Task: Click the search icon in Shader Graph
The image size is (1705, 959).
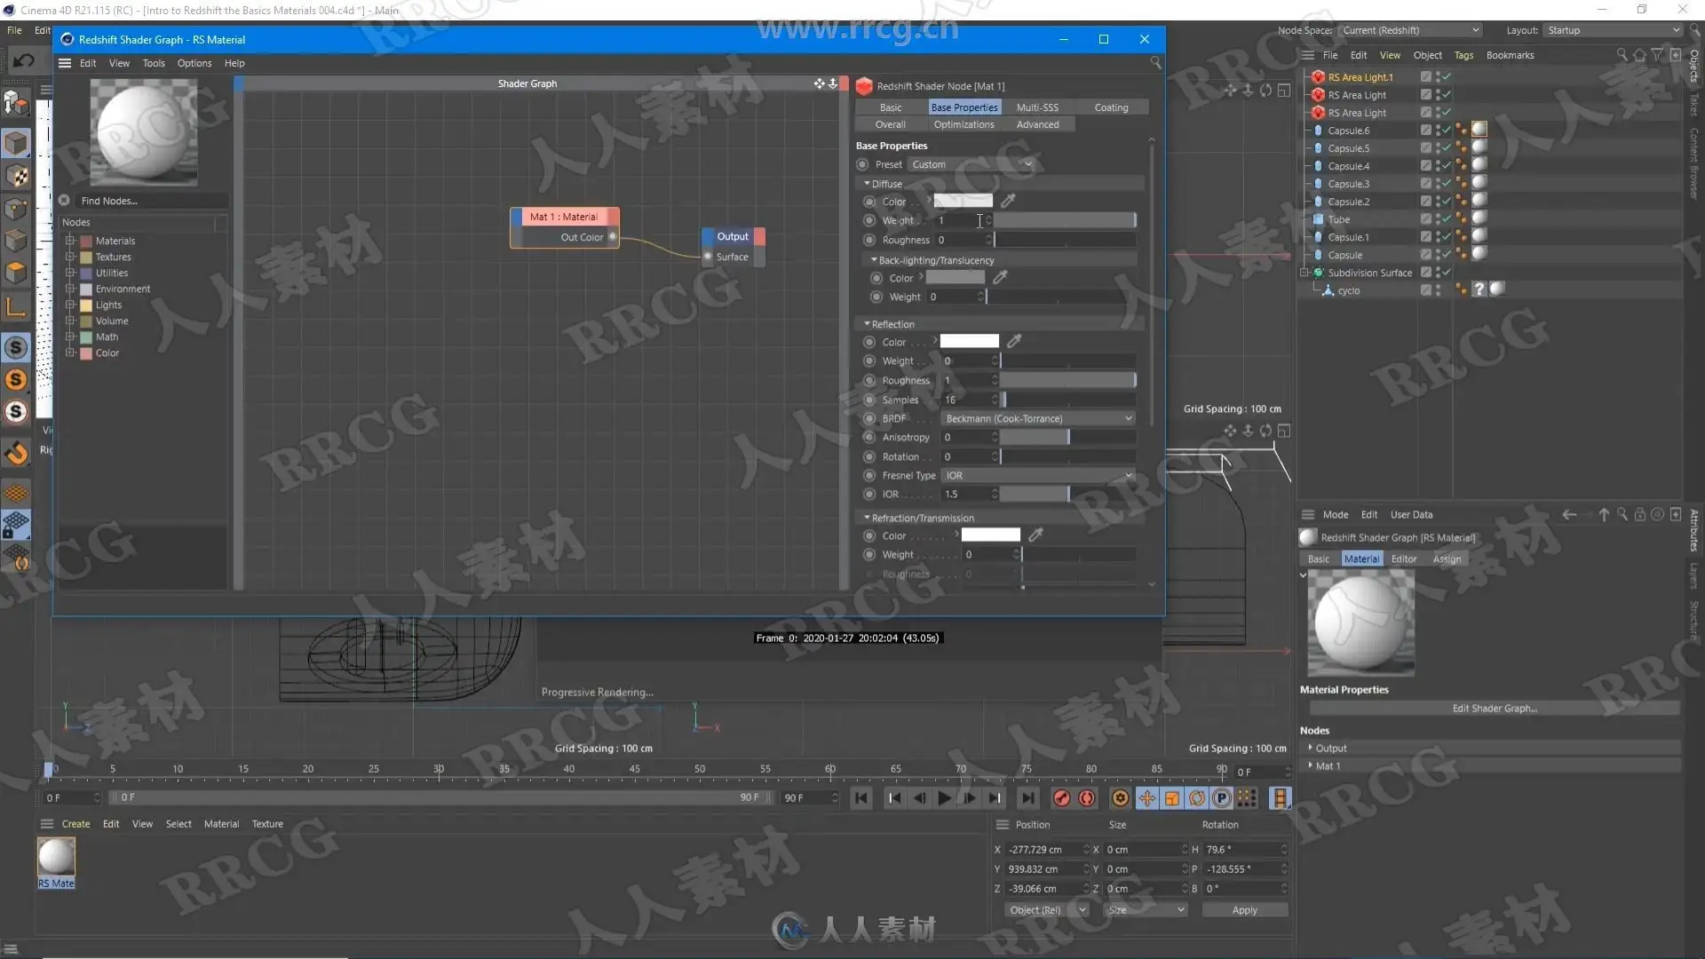Action: (x=1154, y=62)
